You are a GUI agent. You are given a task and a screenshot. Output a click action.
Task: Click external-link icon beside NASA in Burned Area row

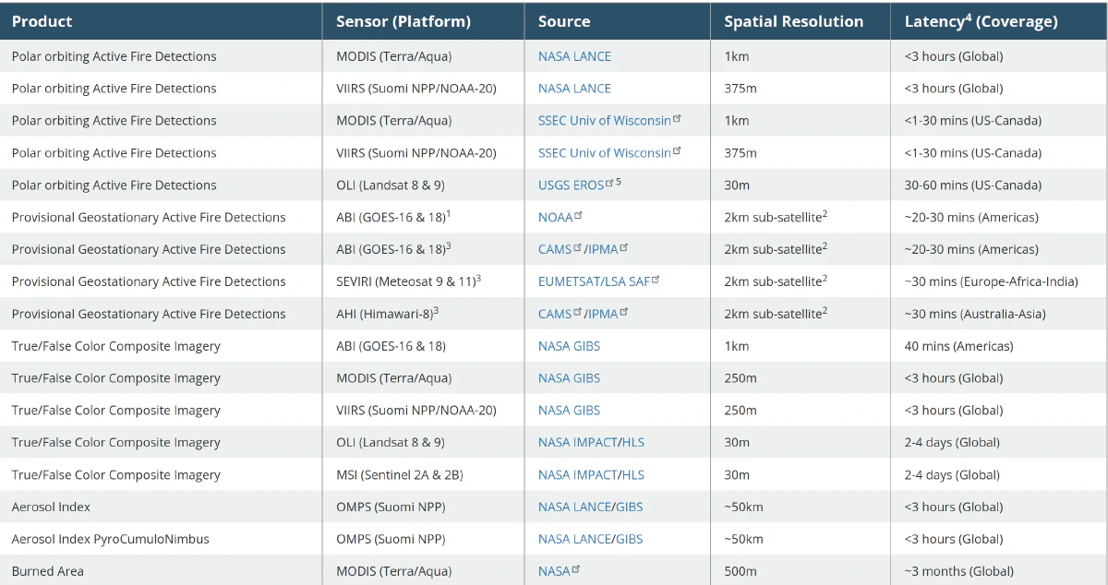pyautogui.click(x=576, y=569)
